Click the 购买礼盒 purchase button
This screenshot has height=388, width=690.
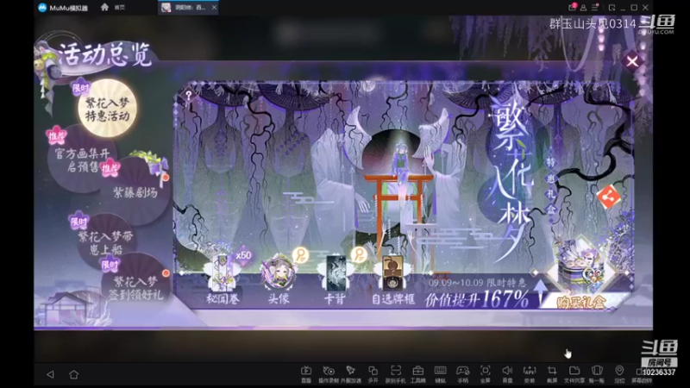tap(580, 303)
